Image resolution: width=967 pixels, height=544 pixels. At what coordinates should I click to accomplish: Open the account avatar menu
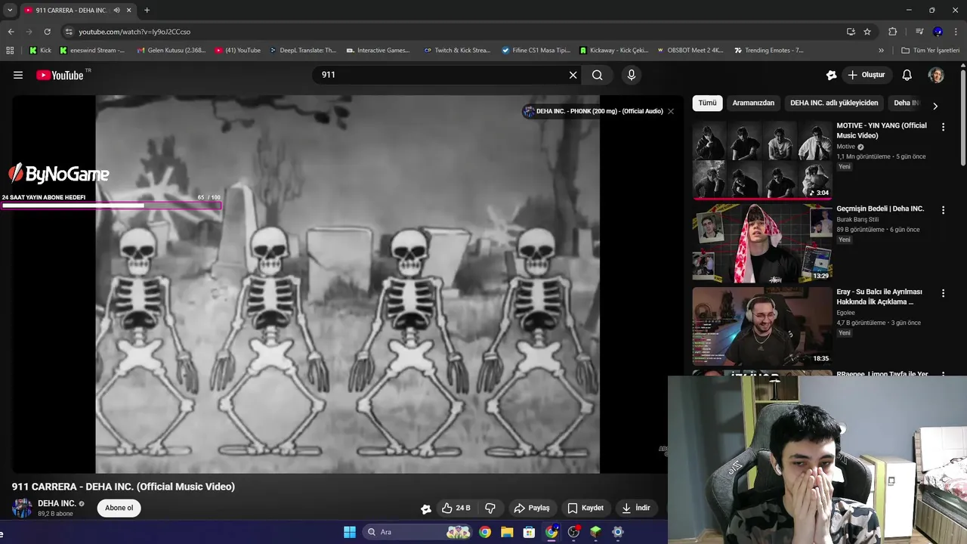pos(936,75)
